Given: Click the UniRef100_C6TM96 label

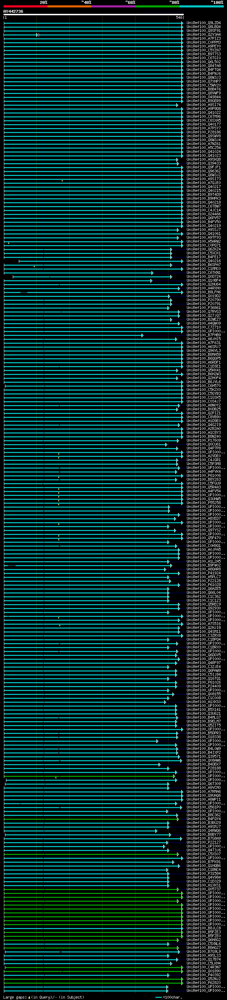Looking at the screenshot, I should tap(203, 116).
